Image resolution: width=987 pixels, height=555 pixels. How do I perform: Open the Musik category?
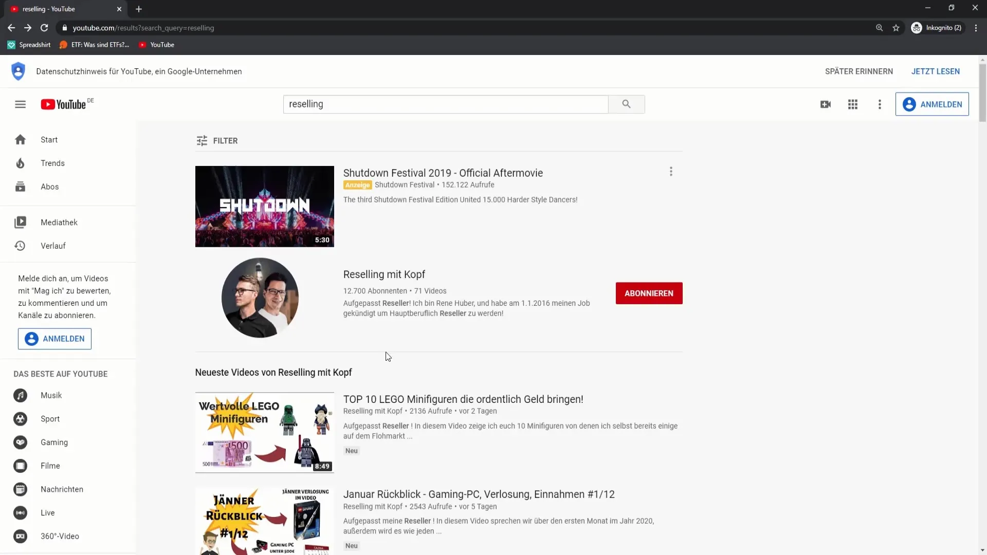click(x=51, y=396)
